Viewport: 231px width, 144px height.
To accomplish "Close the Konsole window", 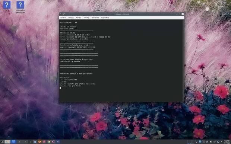I will tap(183, 14).
